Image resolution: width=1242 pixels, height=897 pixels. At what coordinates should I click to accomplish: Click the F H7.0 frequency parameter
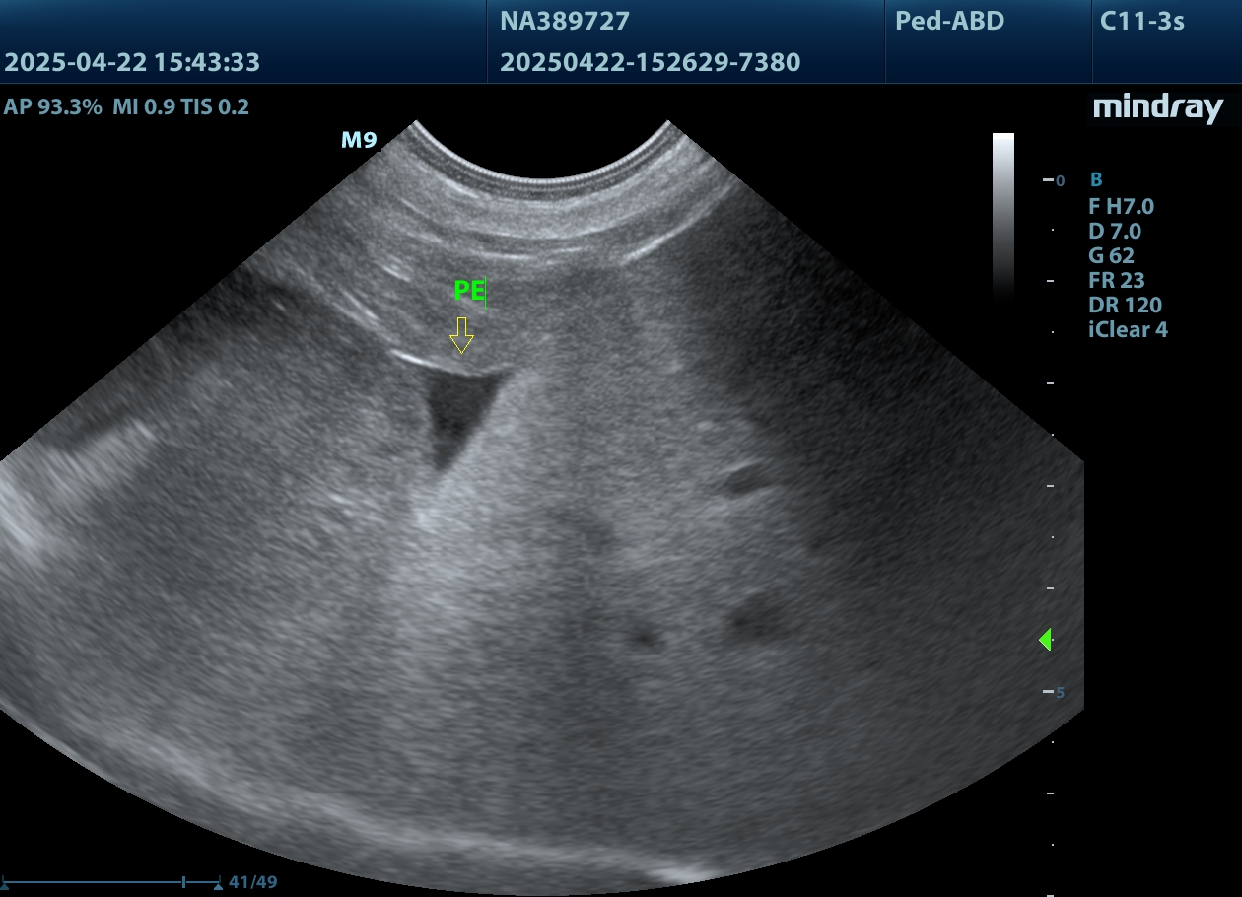(x=1121, y=206)
